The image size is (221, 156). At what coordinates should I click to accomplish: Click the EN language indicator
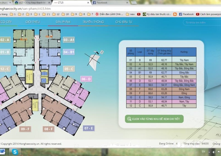click(203, 151)
